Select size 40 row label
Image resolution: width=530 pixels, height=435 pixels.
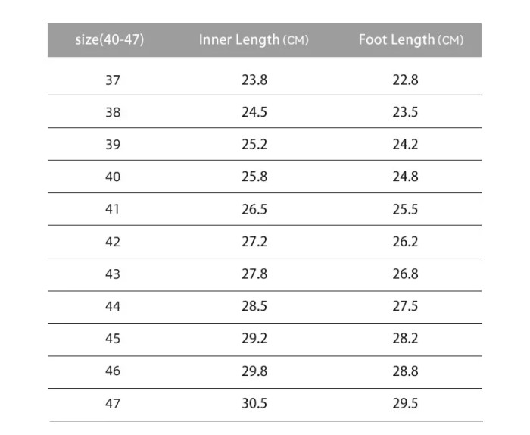(113, 177)
